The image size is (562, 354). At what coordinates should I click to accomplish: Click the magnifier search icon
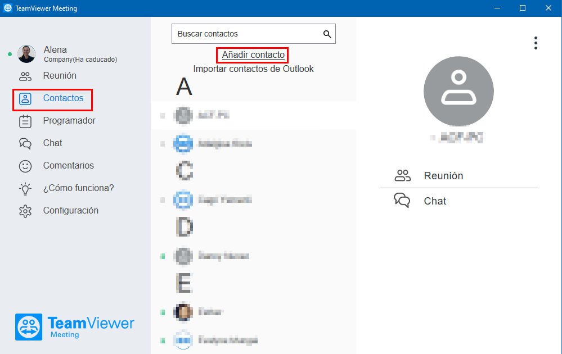pos(327,34)
